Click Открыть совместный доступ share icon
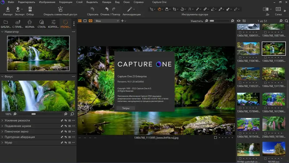Image resolution: width=289 pixels, height=163 pixels. pyautogui.click(x=60, y=9)
